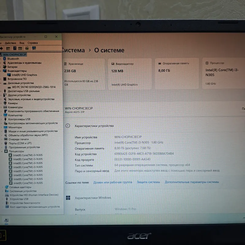This screenshot has width=245, height=245.
Task: Click Система breadcrumb in Settings header
Action: pyautogui.click(x=73, y=50)
